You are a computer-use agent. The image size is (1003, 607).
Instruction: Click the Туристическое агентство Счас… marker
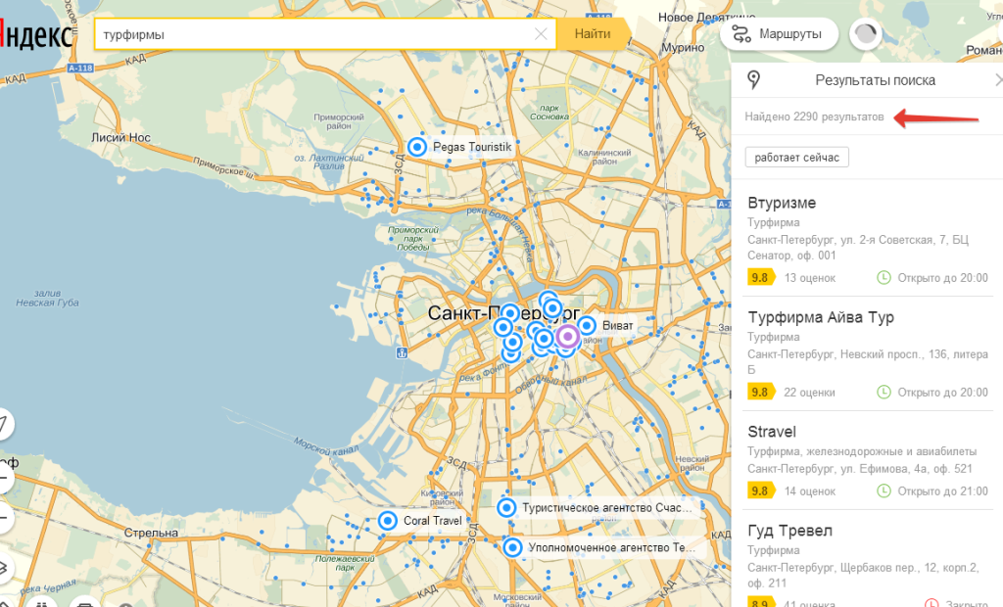pyautogui.click(x=506, y=508)
